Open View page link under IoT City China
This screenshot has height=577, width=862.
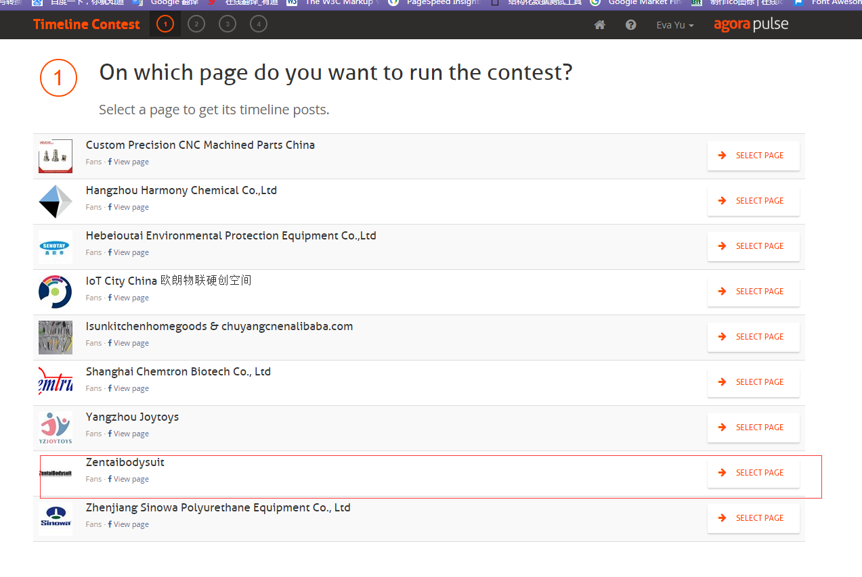129,298
